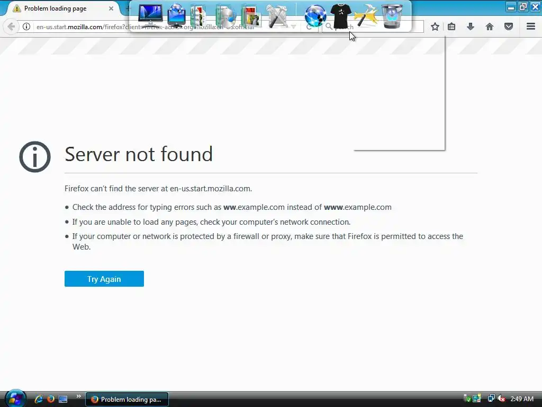Click the Windows Start orb
The image size is (542, 407).
15,399
